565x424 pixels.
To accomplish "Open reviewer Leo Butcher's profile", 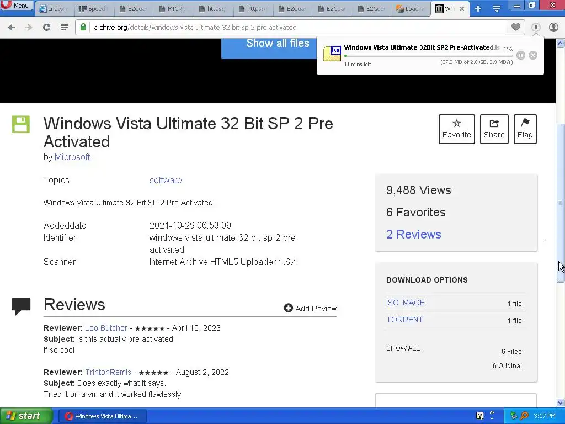I will click(106, 328).
